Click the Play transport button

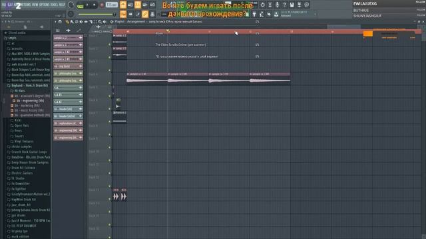point(87,5)
